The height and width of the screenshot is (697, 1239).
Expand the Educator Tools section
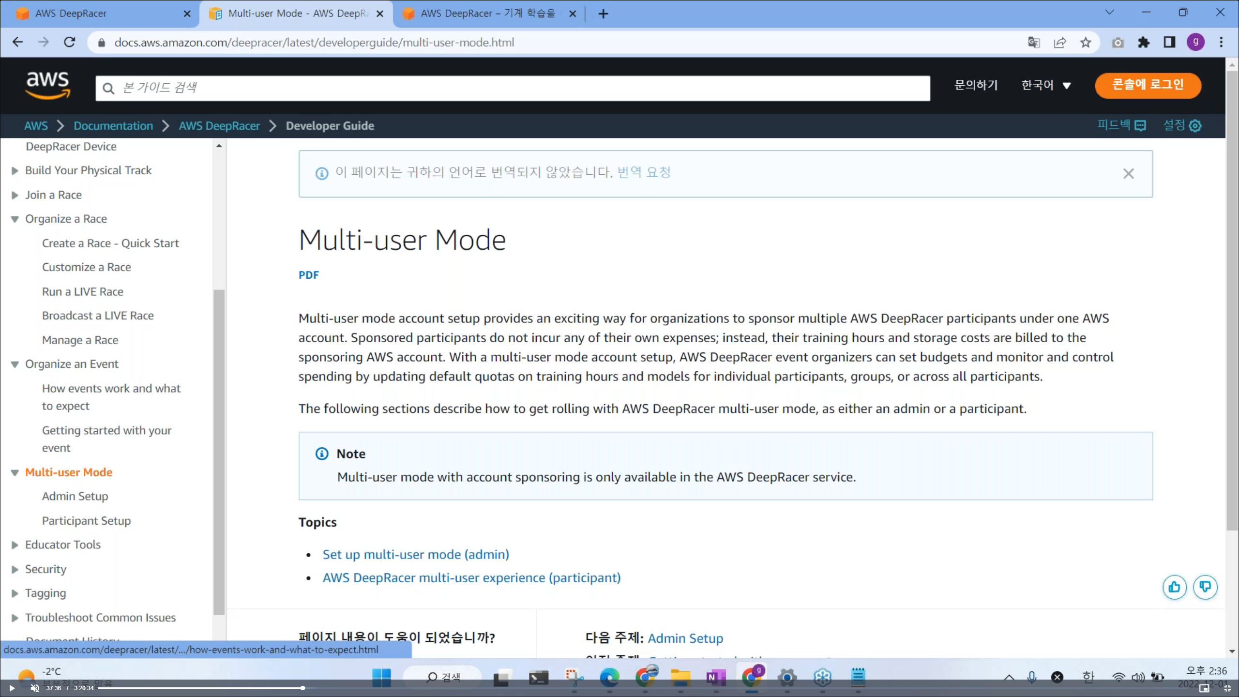(x=15, y=545)
